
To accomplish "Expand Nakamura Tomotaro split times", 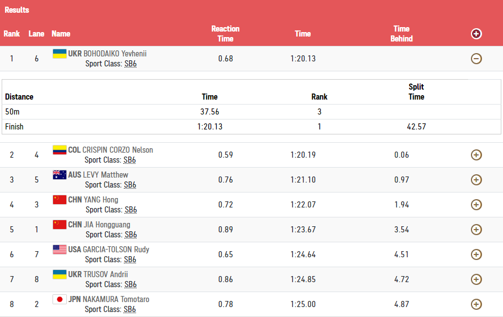I will click(476, 304).
